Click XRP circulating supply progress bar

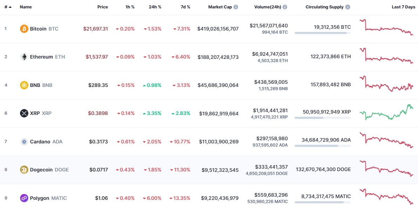pyautogui.click(x=323, y=118)
